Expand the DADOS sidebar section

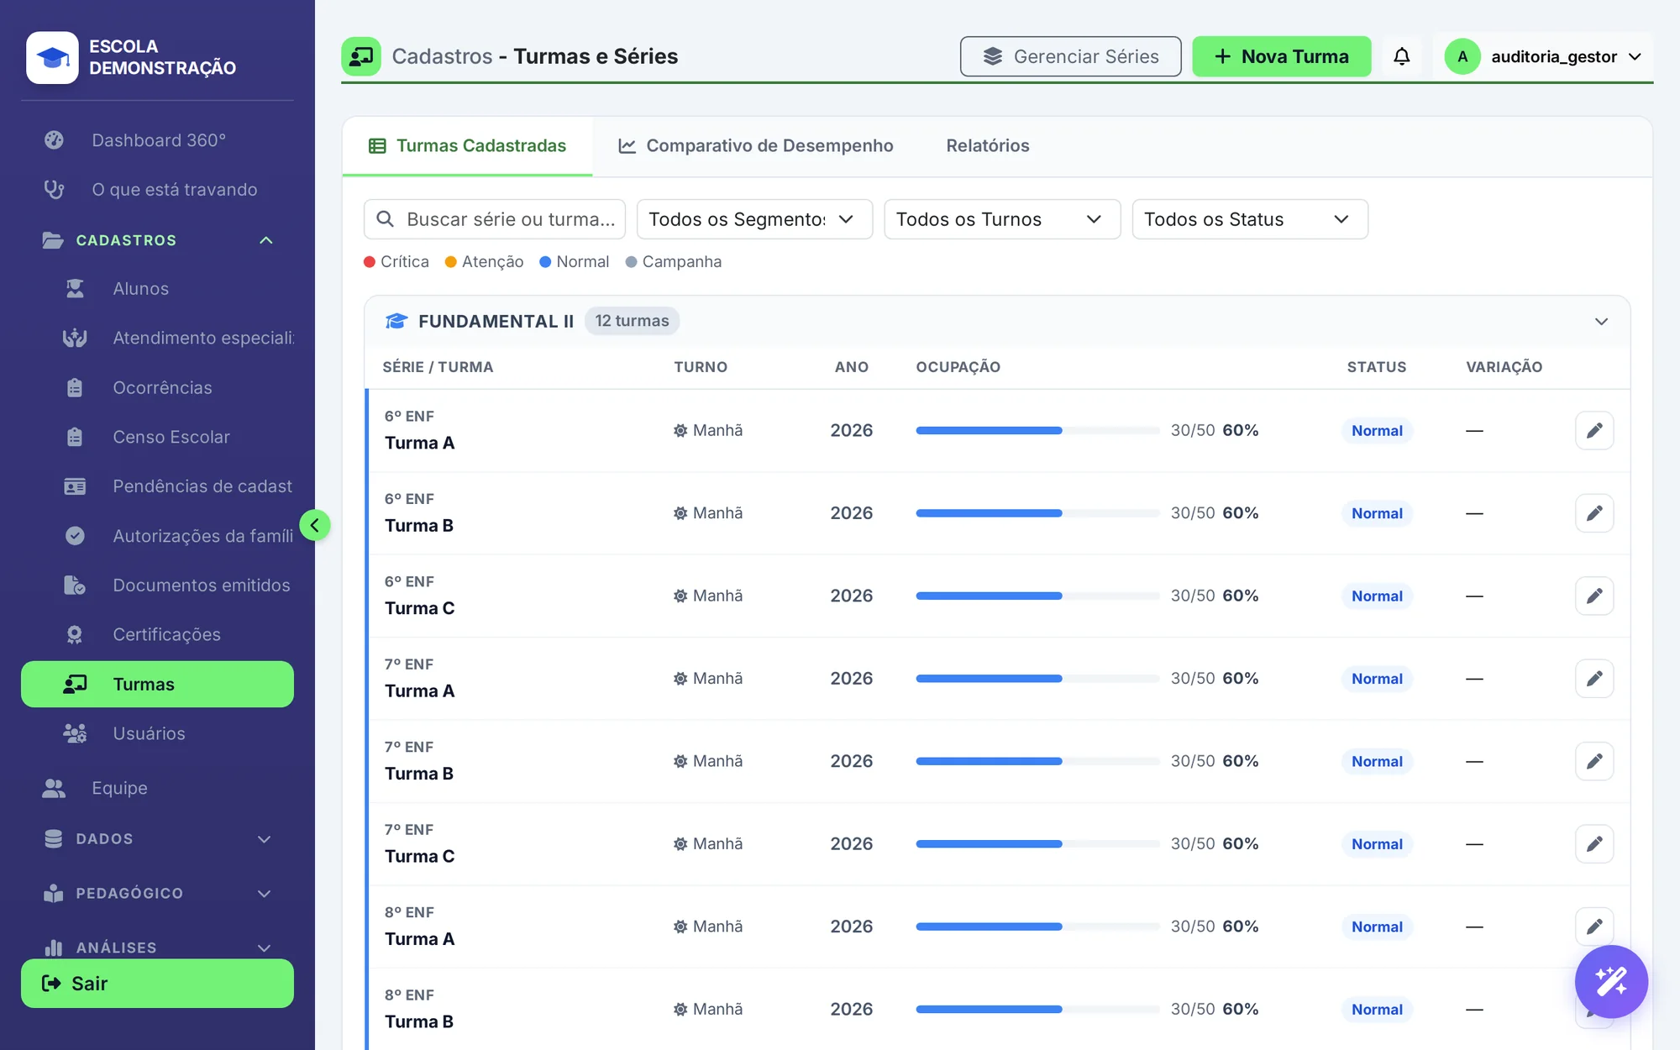pos(157,839)
